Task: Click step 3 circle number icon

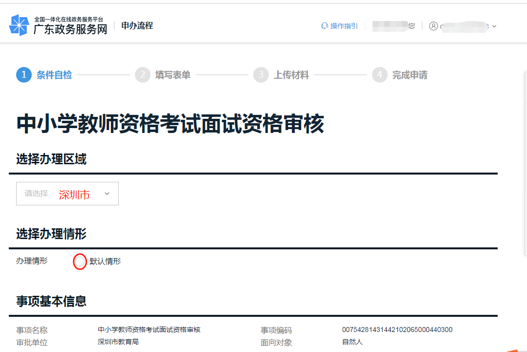Action: [x=261, y=75]
